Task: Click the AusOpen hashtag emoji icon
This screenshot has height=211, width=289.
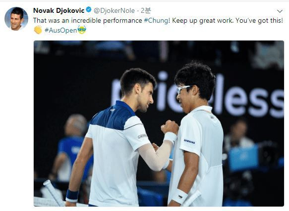Action: 82,30
